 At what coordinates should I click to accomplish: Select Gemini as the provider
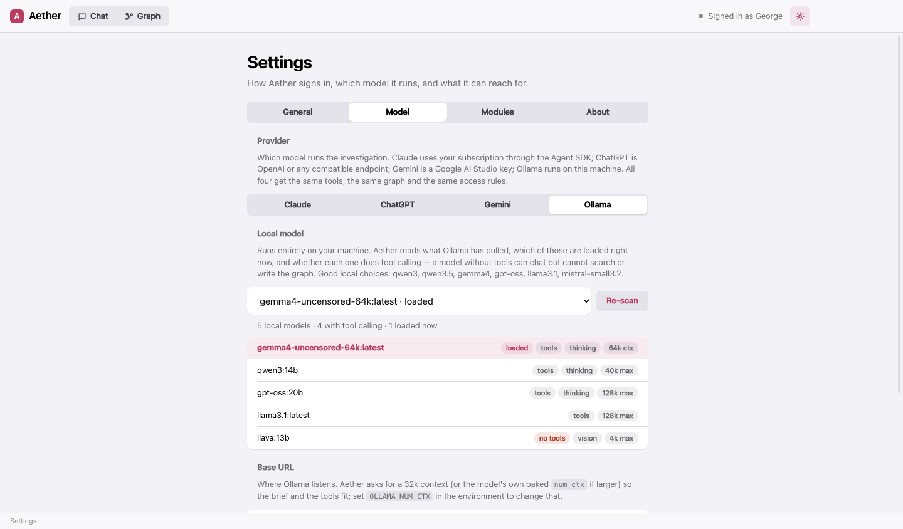(x=498, y=205)
